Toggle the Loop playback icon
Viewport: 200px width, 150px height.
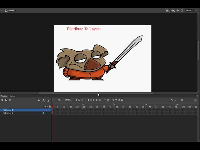tap(108, 100)
